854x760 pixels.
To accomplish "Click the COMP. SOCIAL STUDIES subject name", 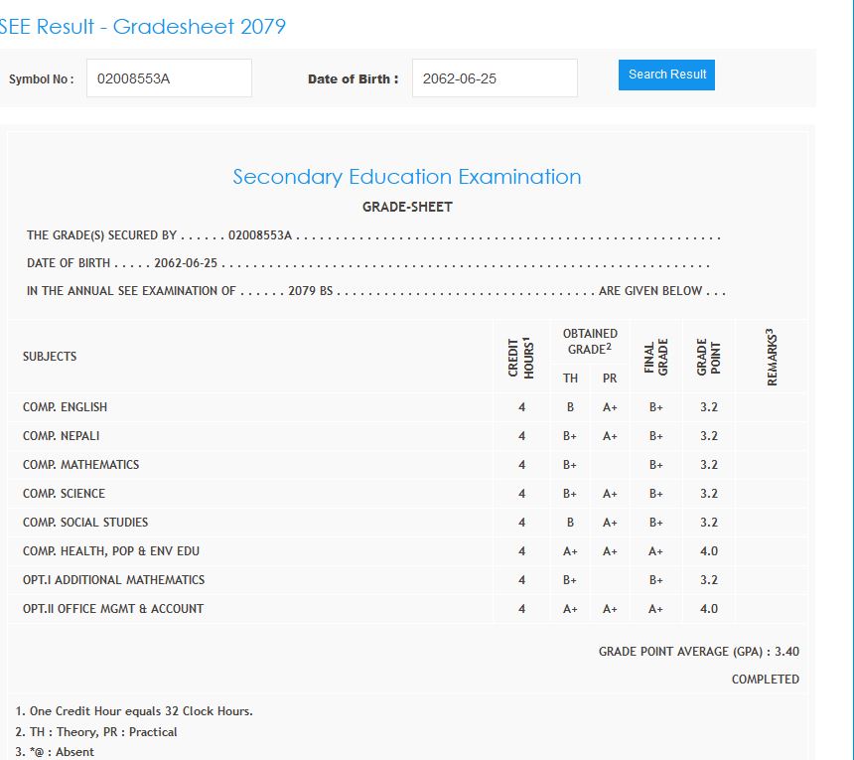I will (85, 523).
